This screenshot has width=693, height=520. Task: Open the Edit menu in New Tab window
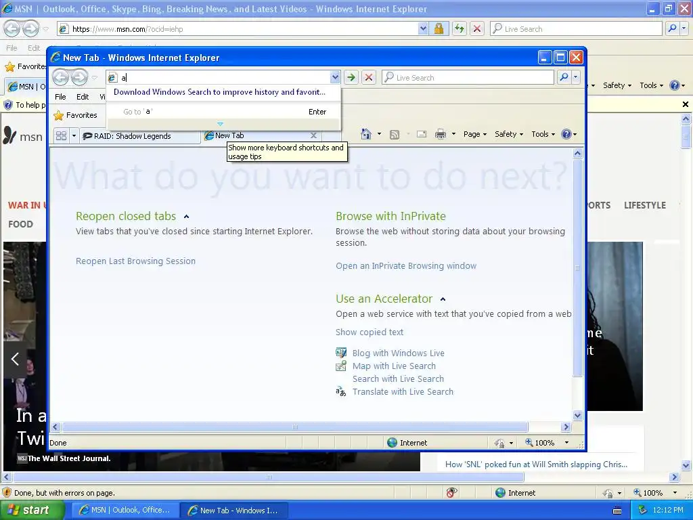83,97
